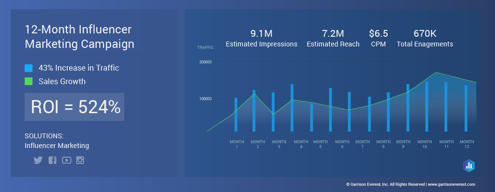Click the 'CPM' label
Screen dimensions: 495x192
379,44
